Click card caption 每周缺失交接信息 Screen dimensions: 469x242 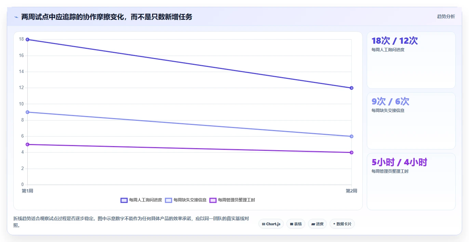tap(388, 111)
